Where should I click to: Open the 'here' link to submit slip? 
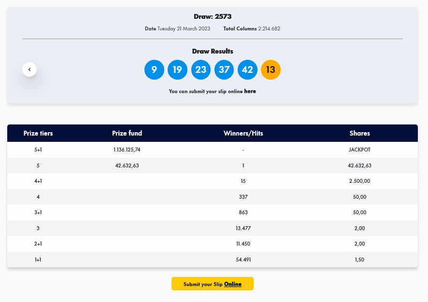point(250,91)
